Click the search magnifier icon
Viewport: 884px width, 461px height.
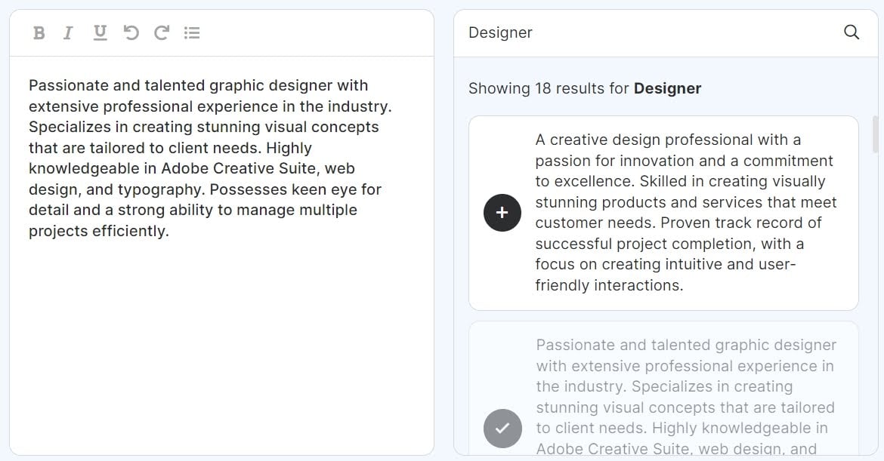(852, 32)
